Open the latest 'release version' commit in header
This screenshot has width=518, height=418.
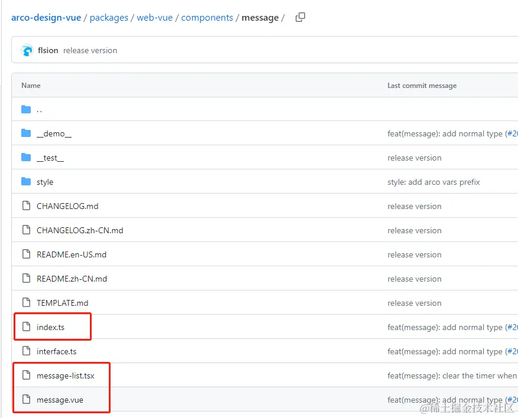point(90,50)
